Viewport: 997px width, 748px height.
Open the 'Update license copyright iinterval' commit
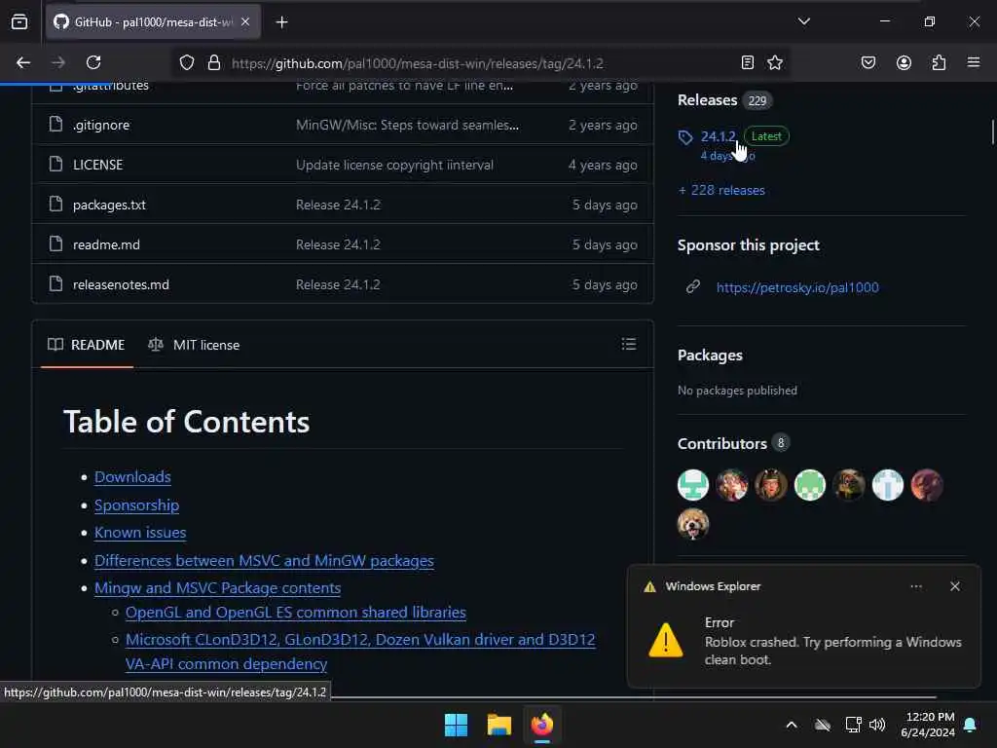[394, 166]
